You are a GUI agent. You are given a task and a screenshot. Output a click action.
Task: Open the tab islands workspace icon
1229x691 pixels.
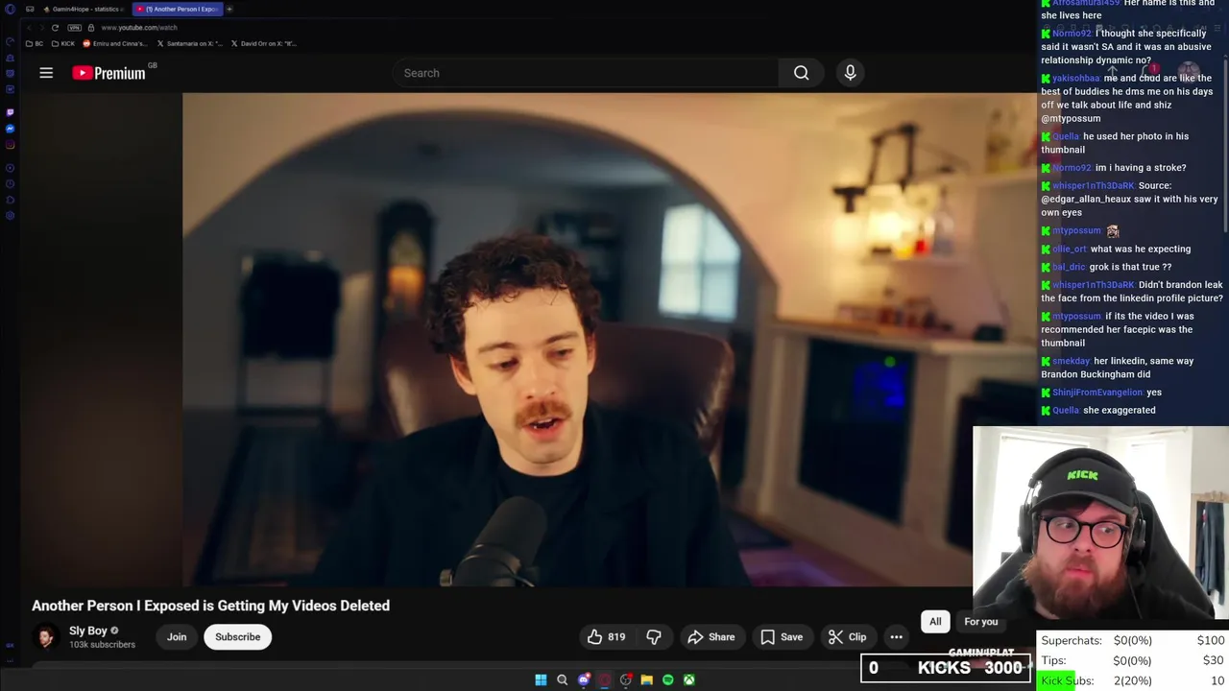coord(30,9)
